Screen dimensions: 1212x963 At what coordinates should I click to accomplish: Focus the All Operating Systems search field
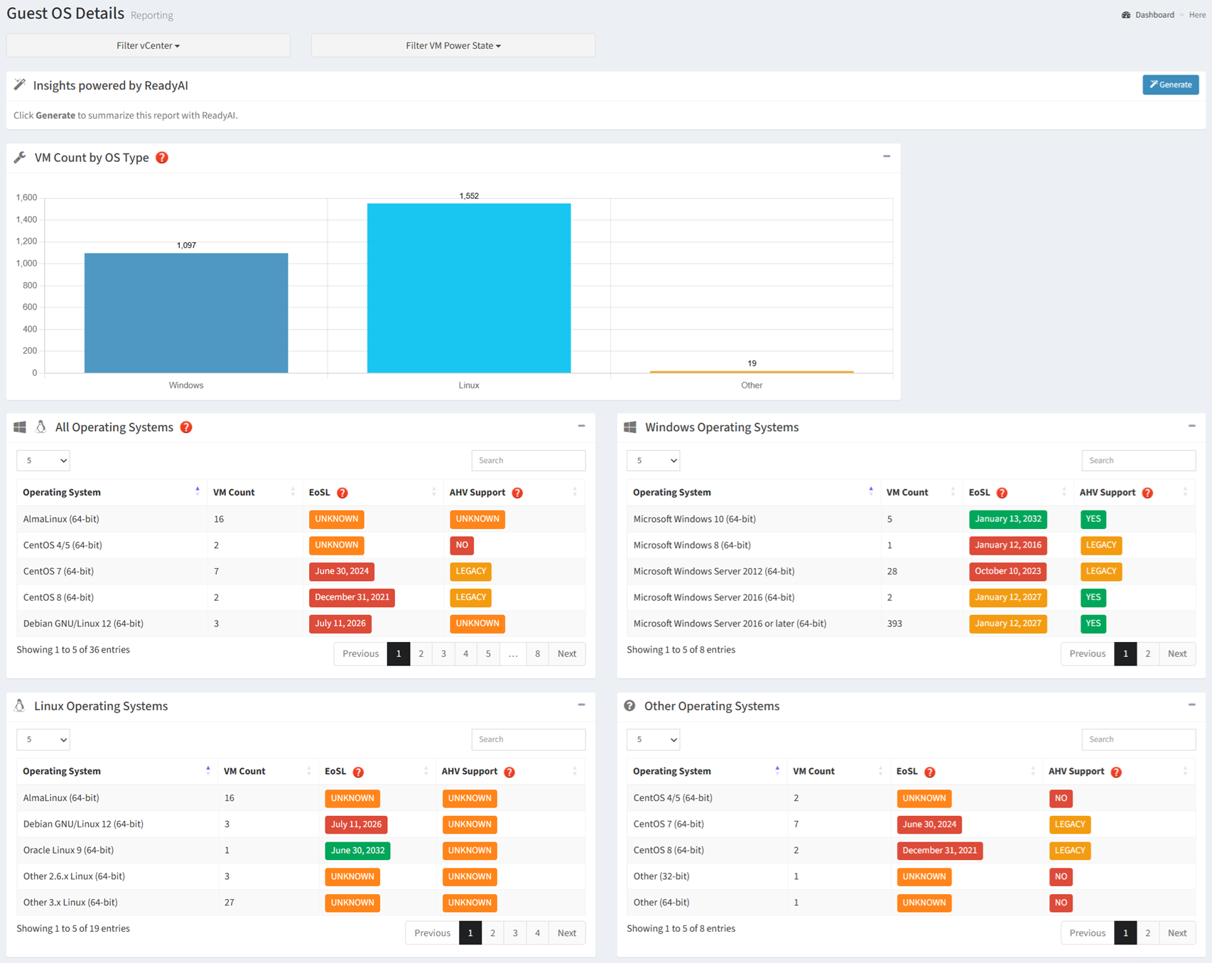point(529,461)
